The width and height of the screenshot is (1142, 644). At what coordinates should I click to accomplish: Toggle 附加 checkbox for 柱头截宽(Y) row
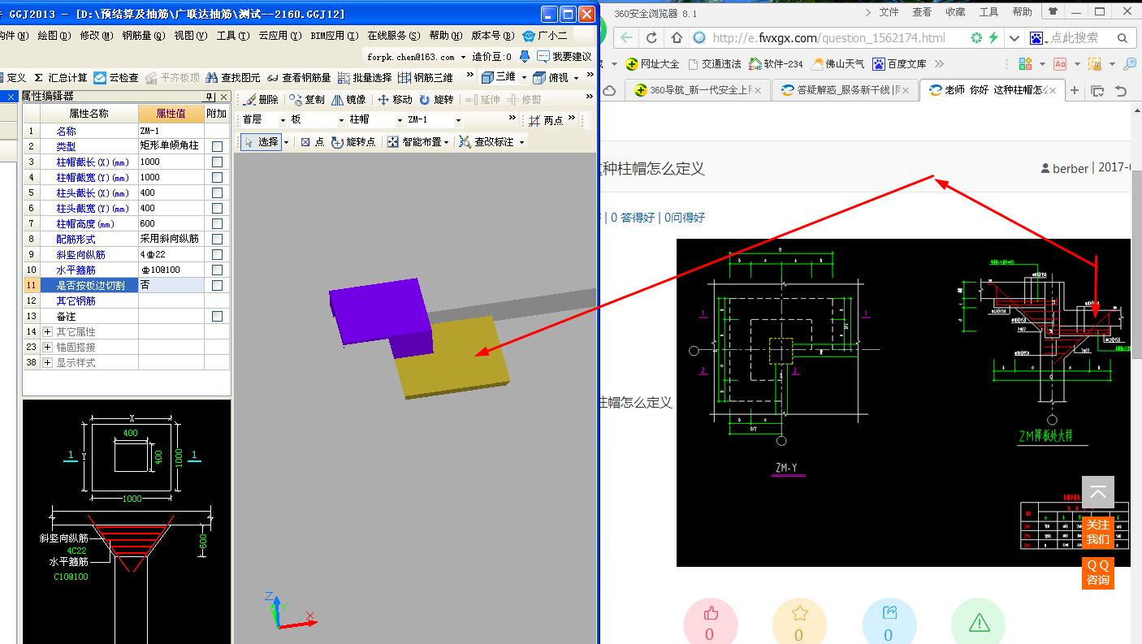click(x=217, y=208)
